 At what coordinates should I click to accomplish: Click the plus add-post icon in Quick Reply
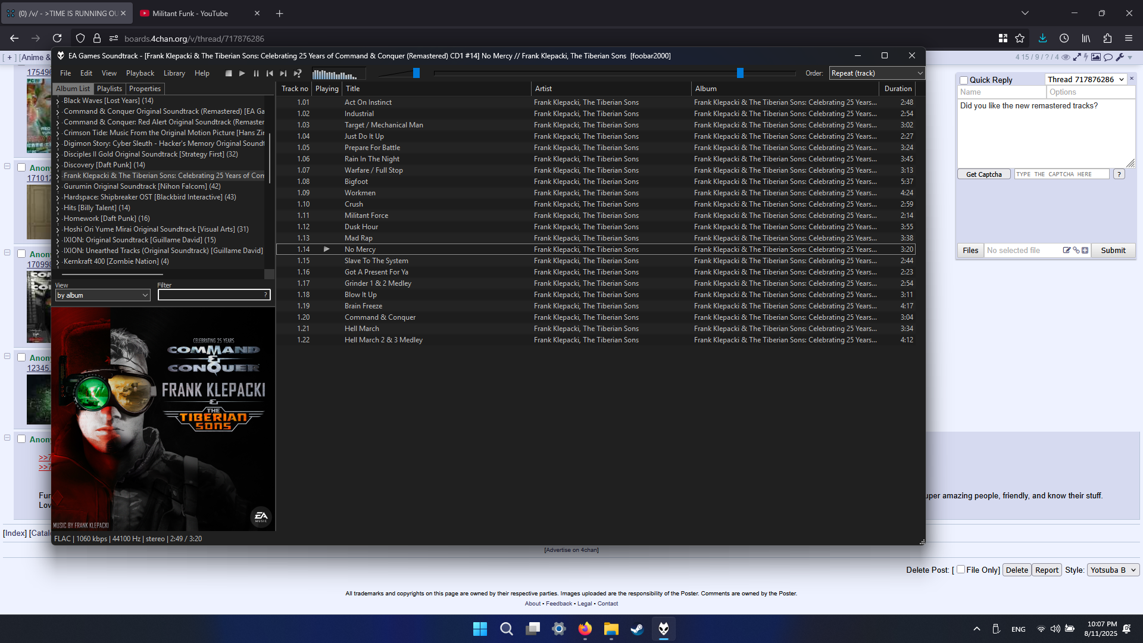click(1085, 251)
